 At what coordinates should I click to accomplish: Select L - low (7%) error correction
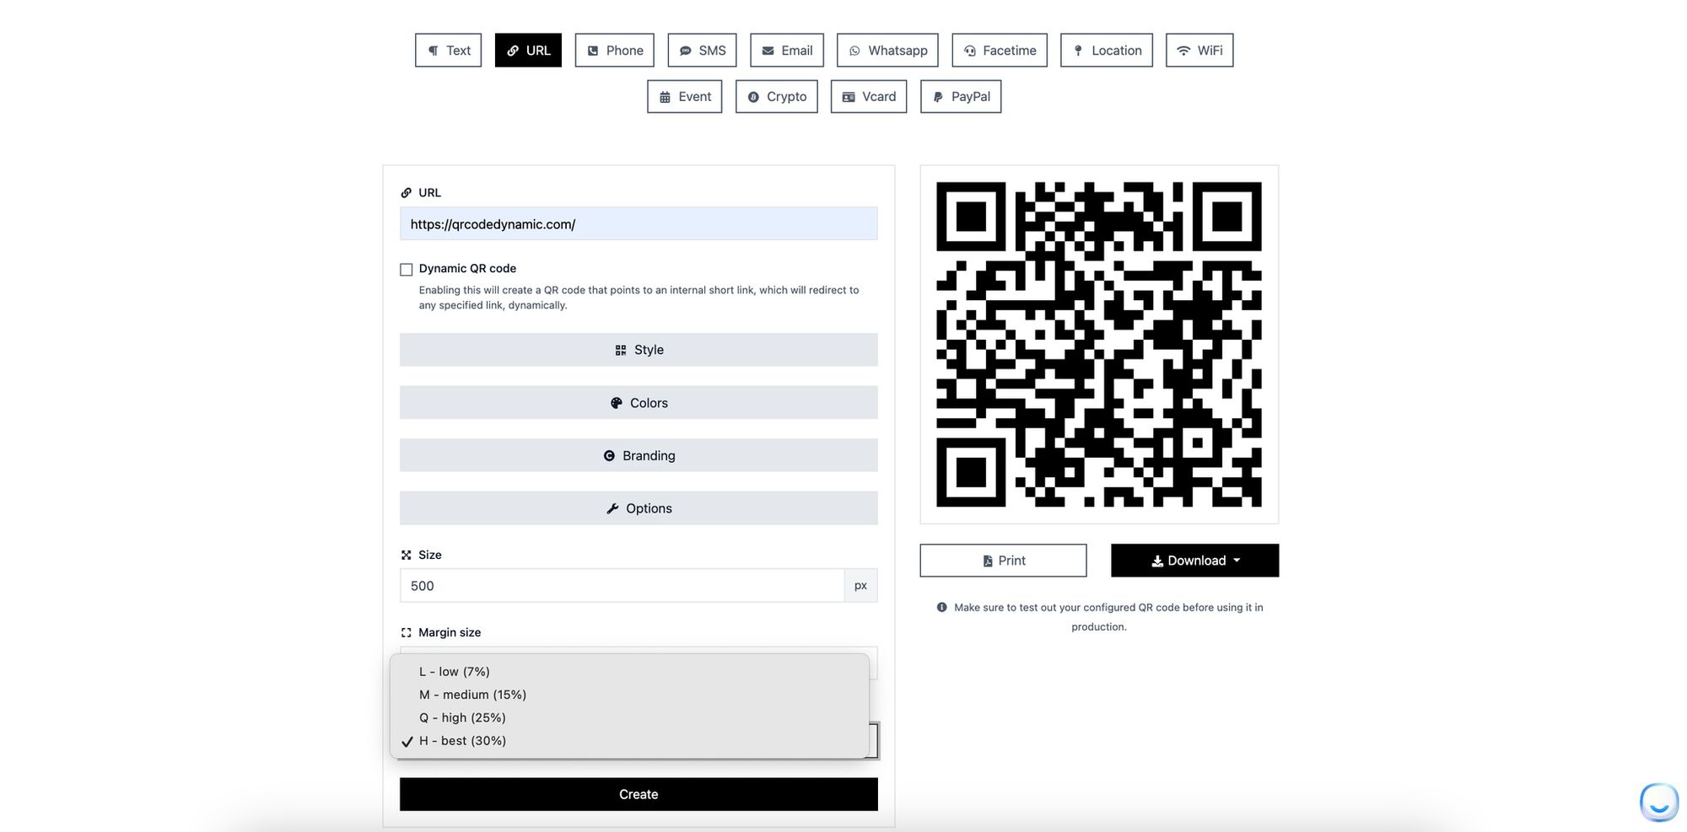629,672
